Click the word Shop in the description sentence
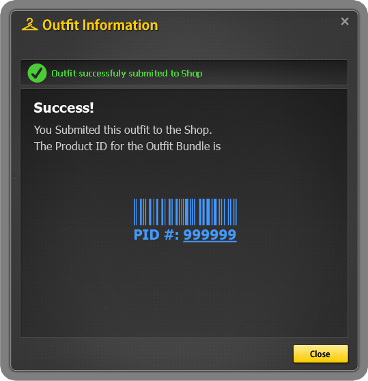This screenshot has height=381, width=368. pos(198,130)
